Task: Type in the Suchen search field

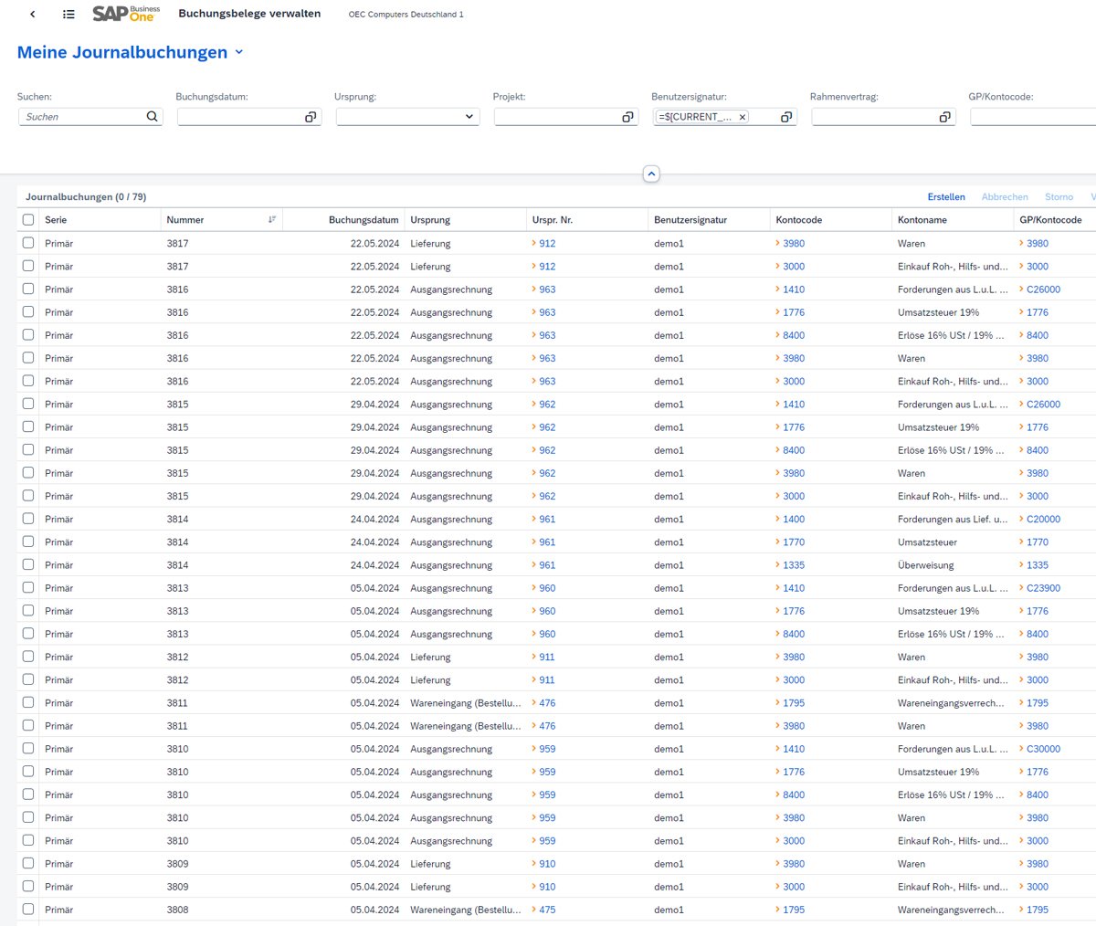Action: (82, 117)
